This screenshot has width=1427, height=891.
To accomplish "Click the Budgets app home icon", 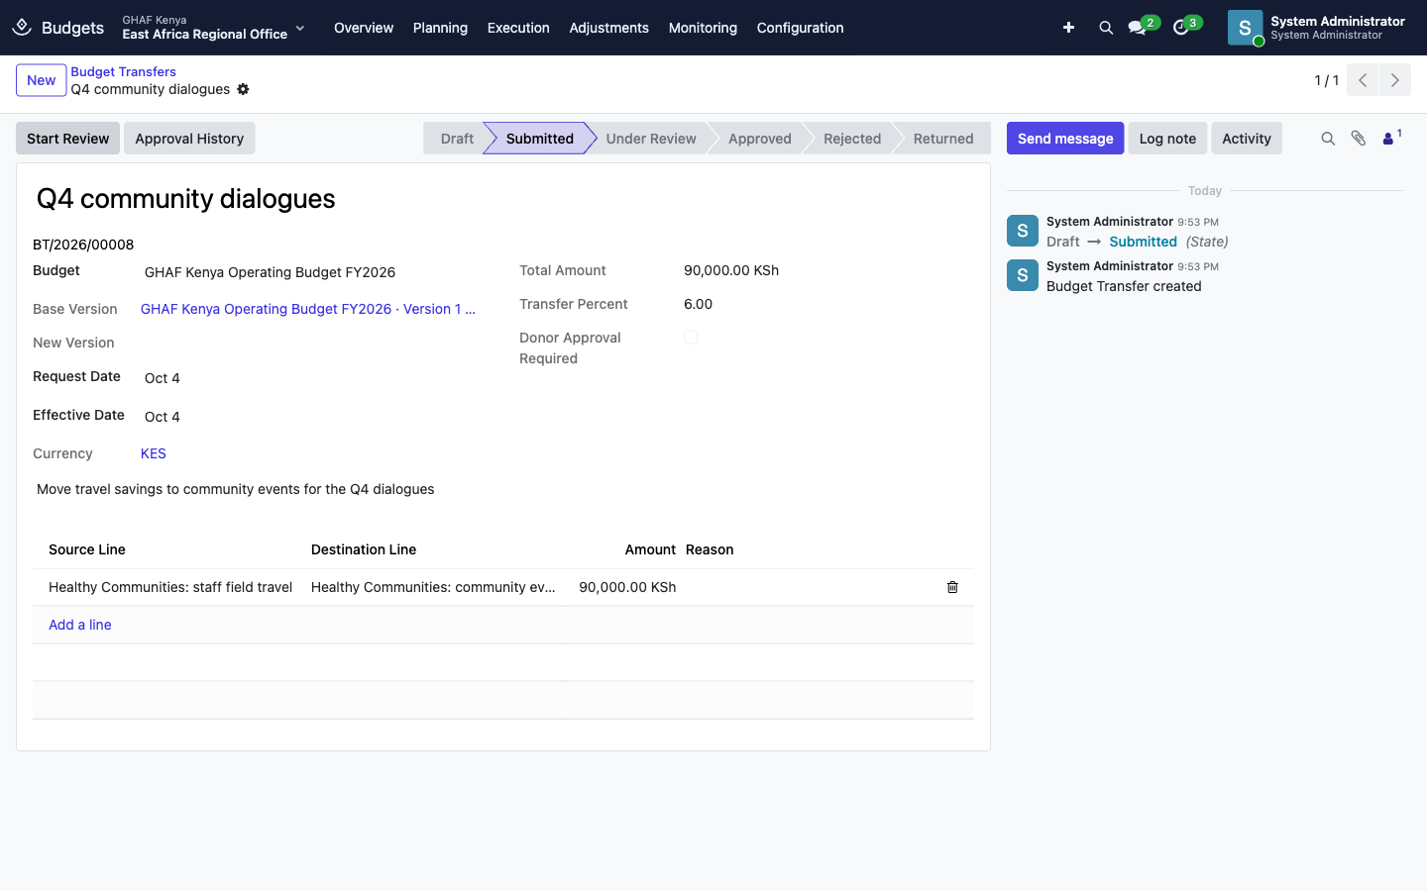I will pyautogui.click(x=22, y=28).
